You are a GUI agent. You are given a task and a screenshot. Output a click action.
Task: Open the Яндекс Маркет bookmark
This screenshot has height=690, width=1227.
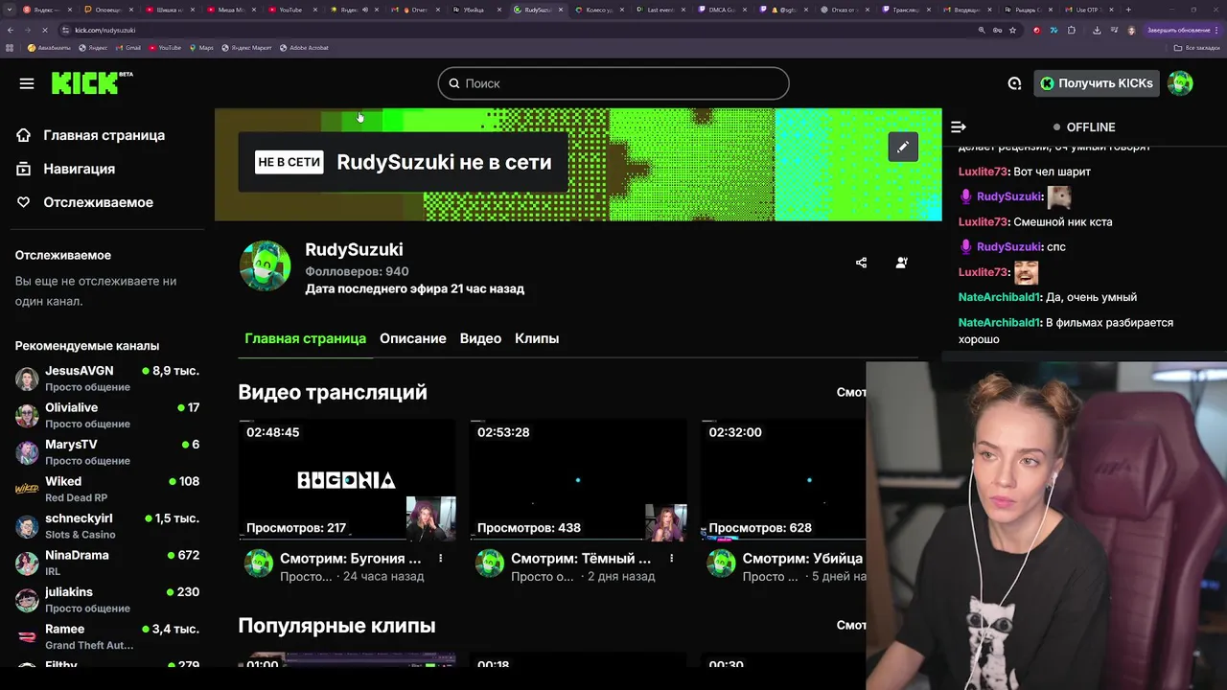[x=246, y=47]
